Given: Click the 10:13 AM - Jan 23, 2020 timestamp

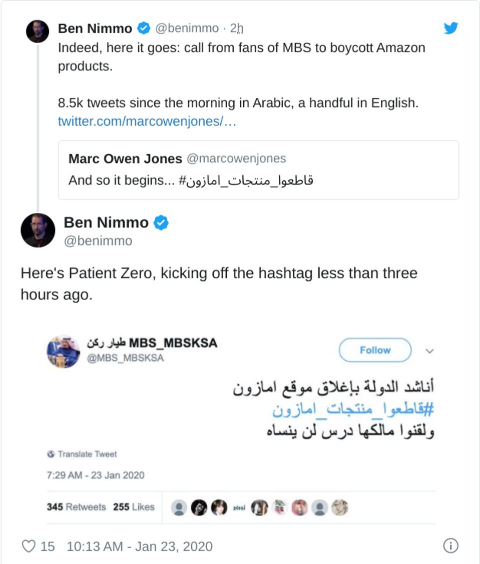Looking at the screenshot, I should (x=139, y=546).
